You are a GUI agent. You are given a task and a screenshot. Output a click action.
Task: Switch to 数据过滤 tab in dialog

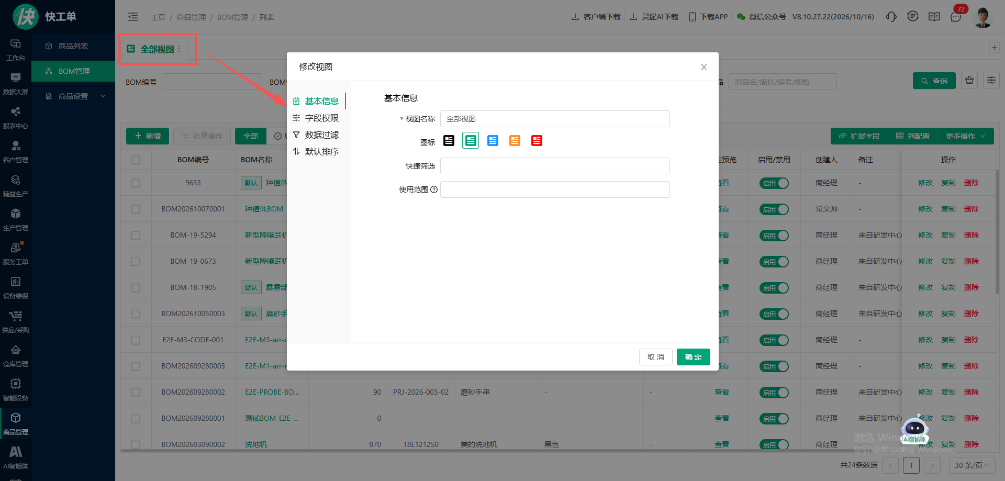click(x=316, y=135)
